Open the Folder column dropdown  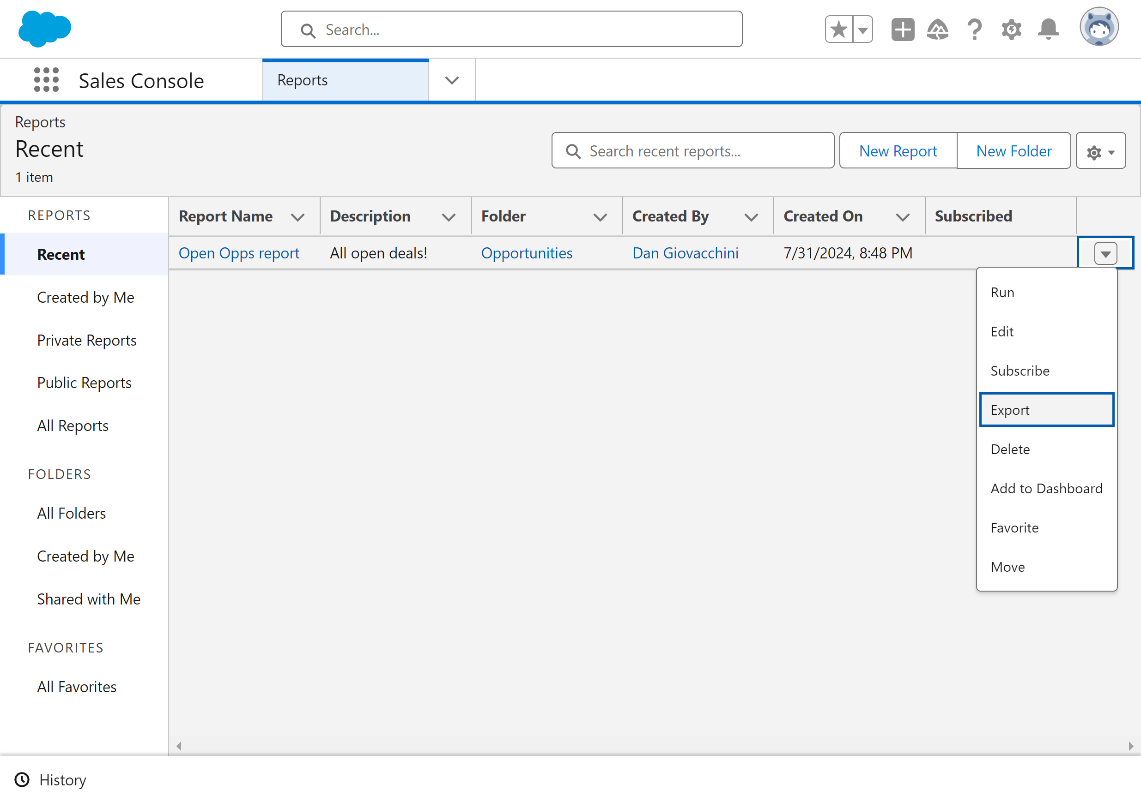pyautogui.click(x=601, y=217)
